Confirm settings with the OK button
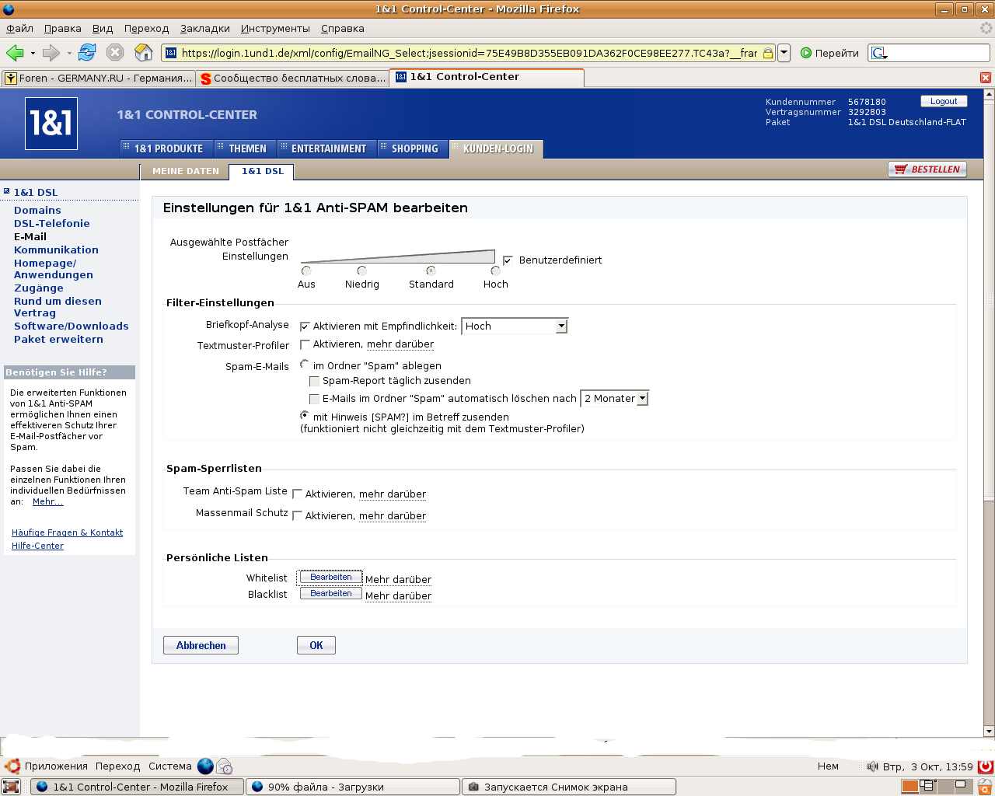 316,645
